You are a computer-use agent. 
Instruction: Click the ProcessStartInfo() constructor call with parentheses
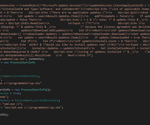click(35, 90)
